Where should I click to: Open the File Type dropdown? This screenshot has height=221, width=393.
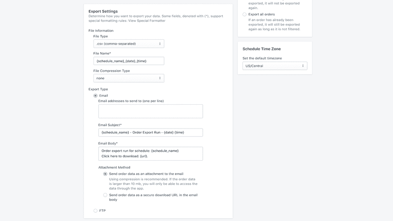click(129, 44)
